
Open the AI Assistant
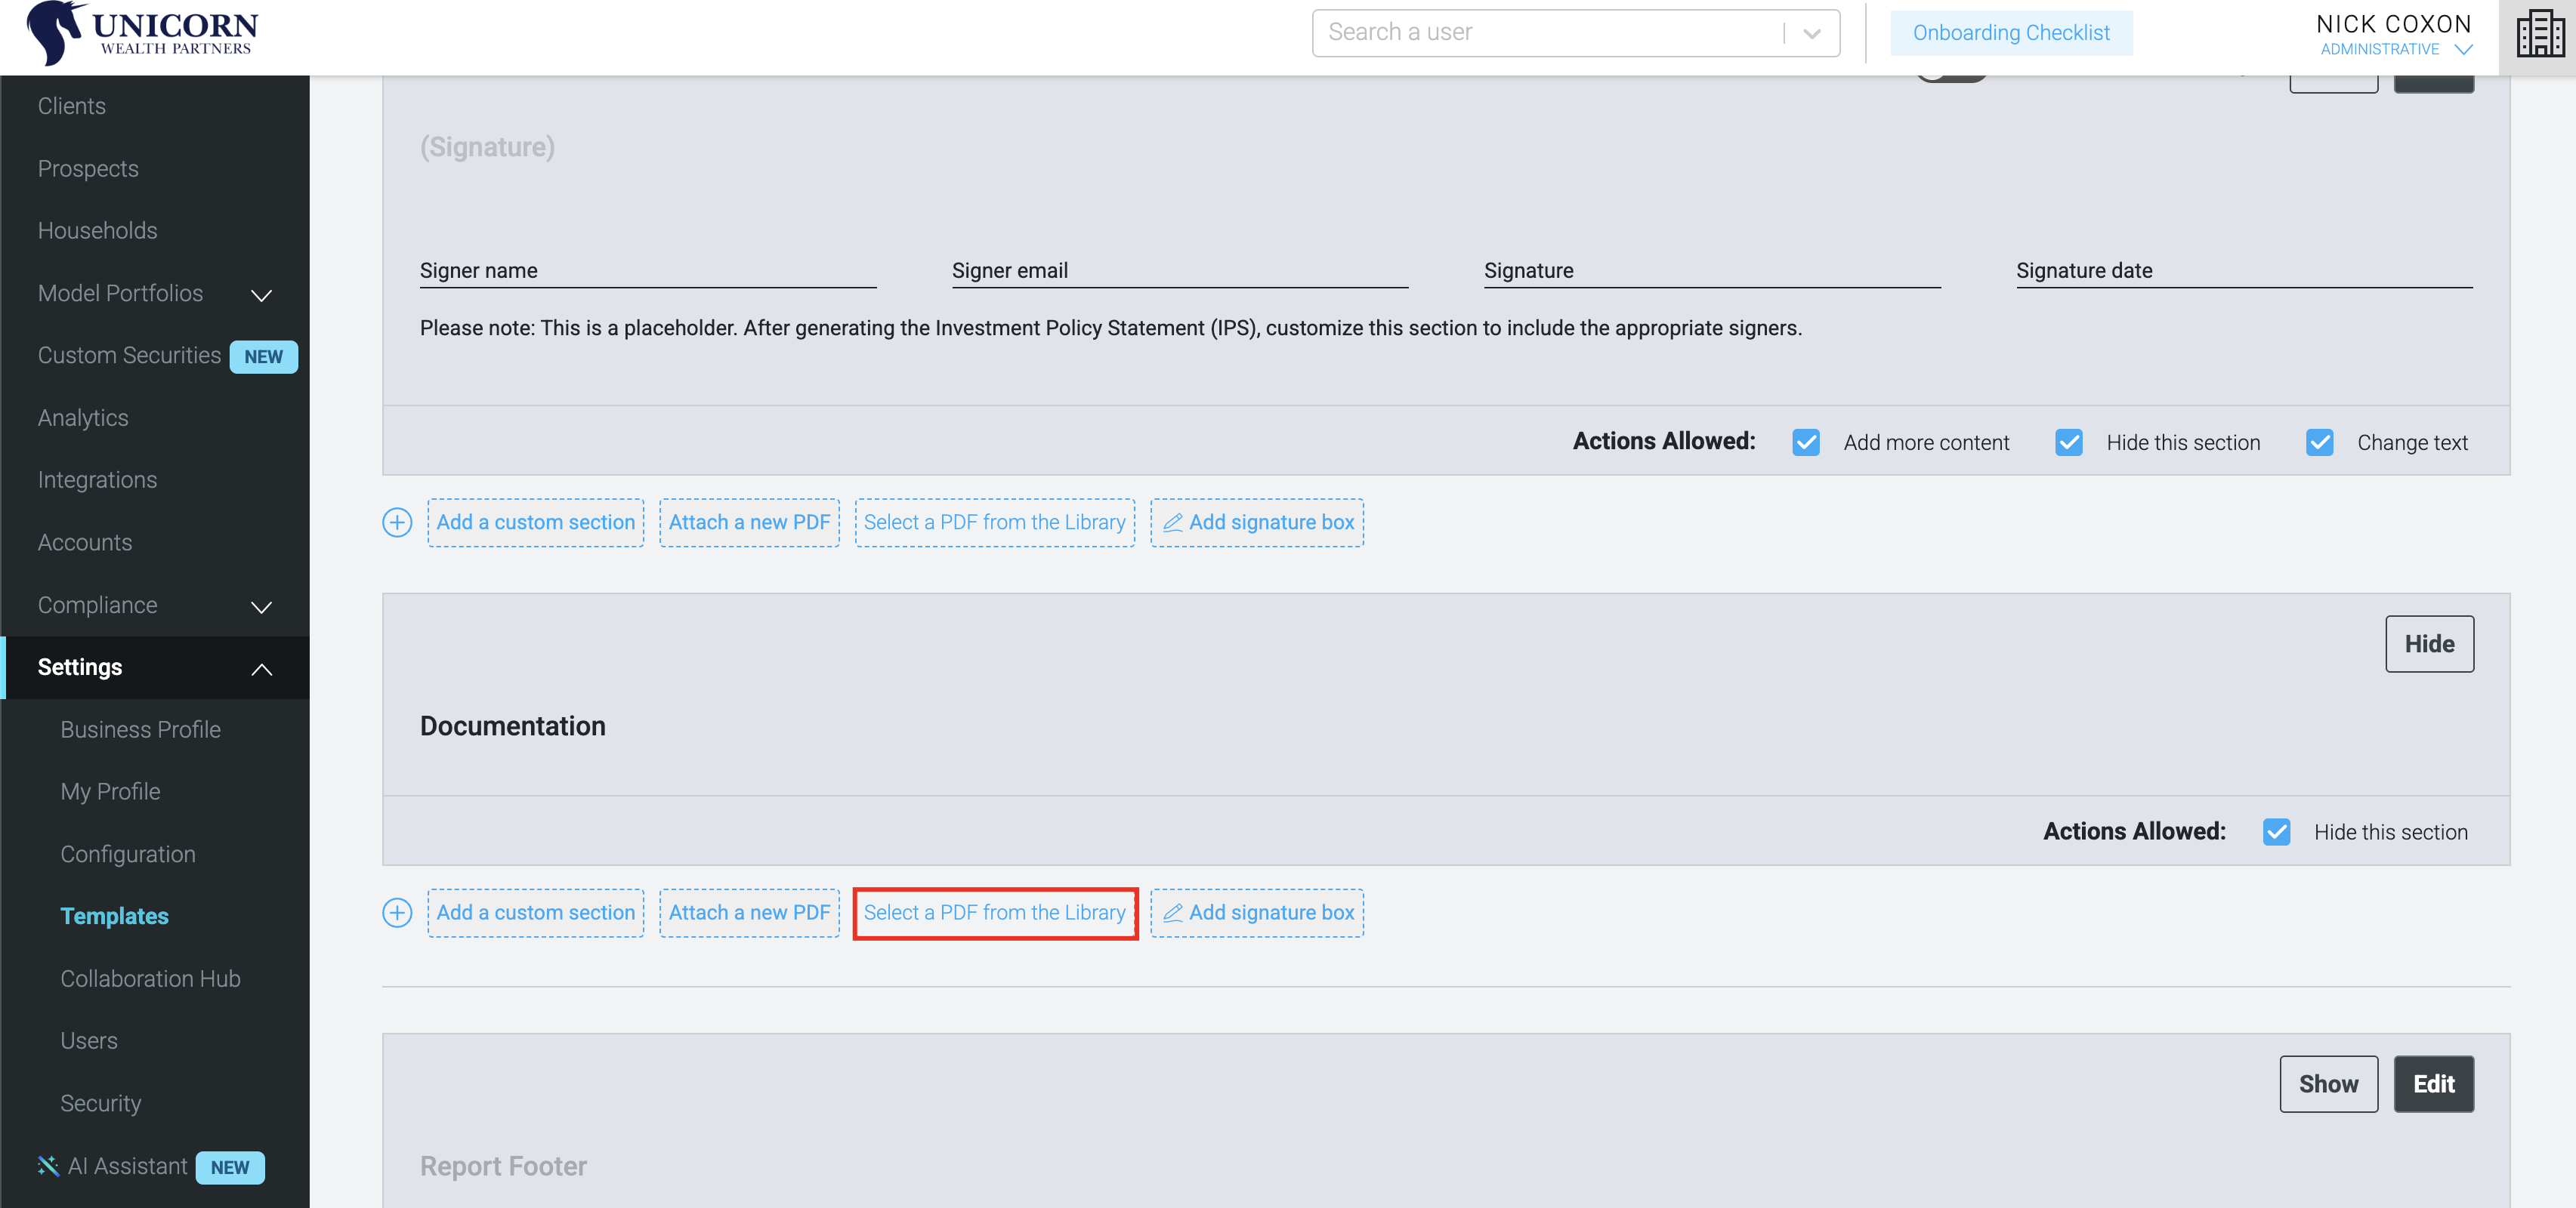(x=127, y=1166)
